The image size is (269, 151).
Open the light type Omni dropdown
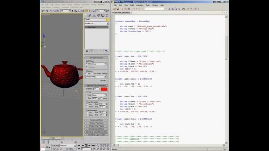coord(99,64)
